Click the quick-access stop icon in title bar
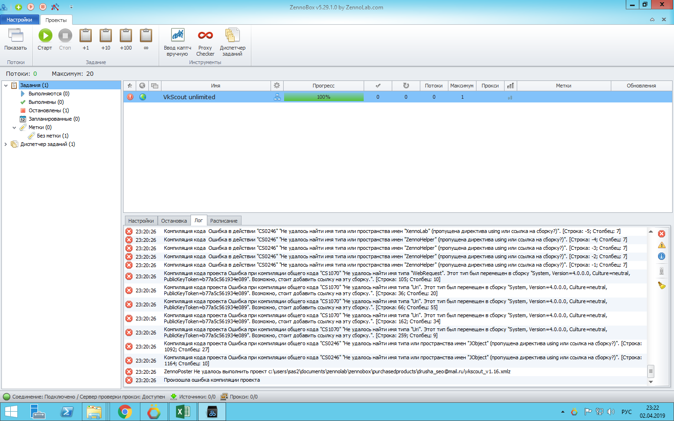The height and width of the screenshot is (421, 674). coord(43,7)
